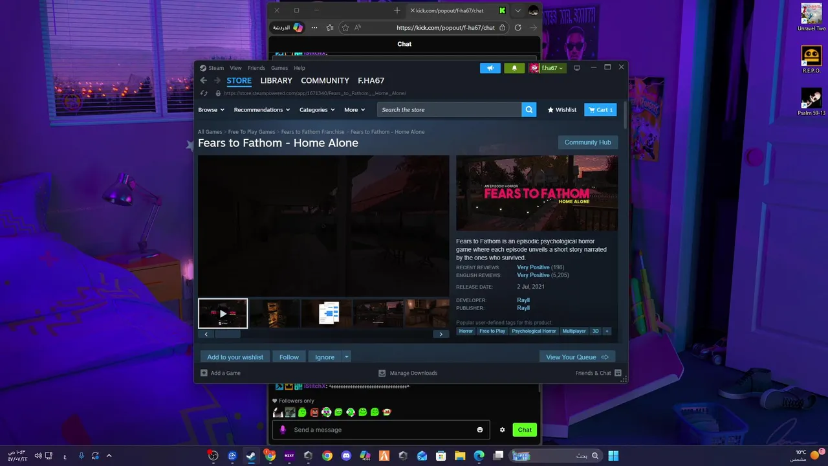This screenshot has width=828, height=466.
Task: Open Cart 1 button
Action: [600, 109]
